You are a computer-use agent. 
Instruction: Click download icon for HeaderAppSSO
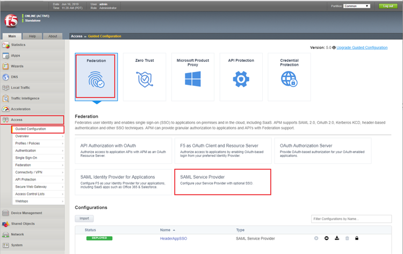(337, 238)
